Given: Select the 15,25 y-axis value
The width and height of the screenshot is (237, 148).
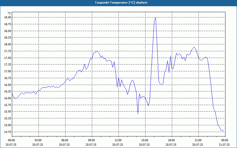Looking at the screenshot, I should 8,118.
